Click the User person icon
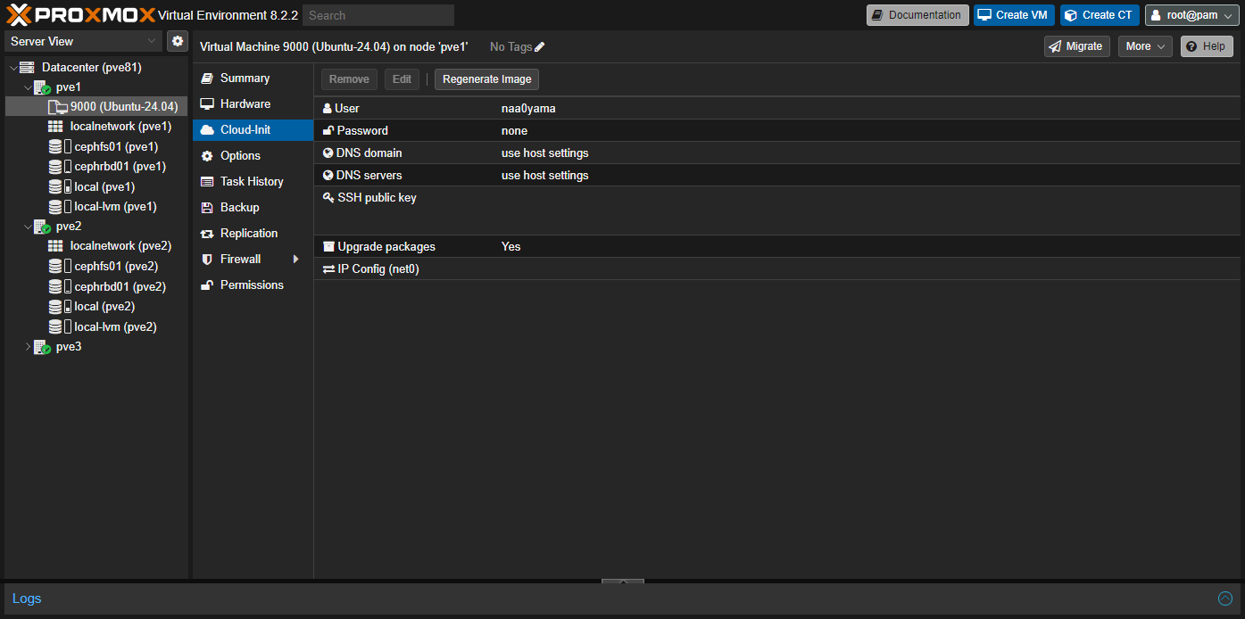 (328, 108)
